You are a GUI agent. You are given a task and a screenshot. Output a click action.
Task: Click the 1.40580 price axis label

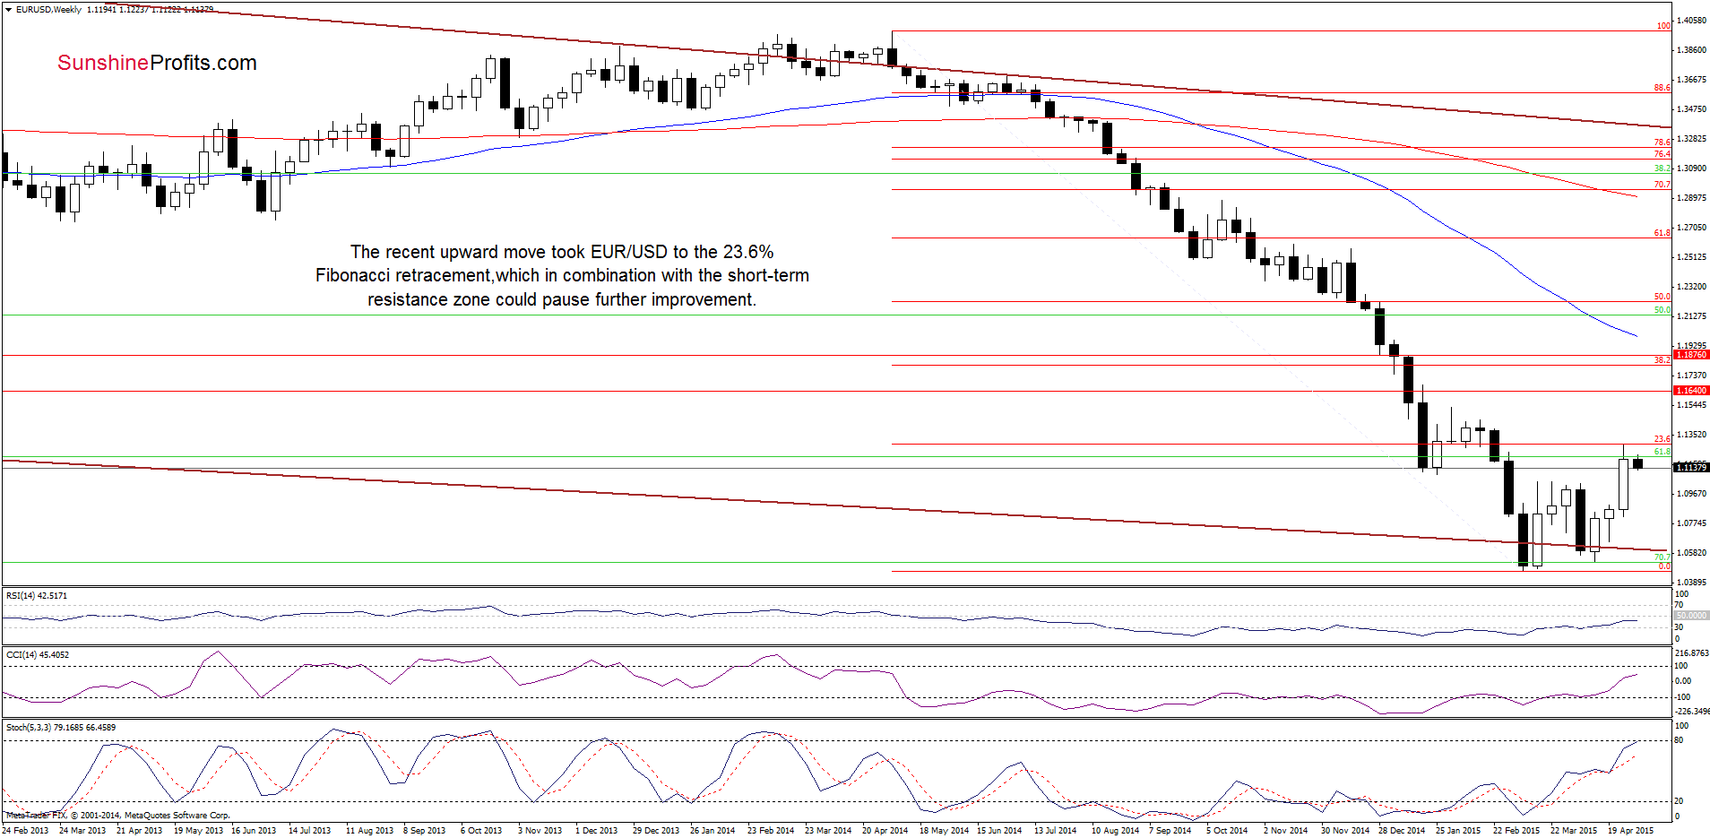coord(1691,20)
